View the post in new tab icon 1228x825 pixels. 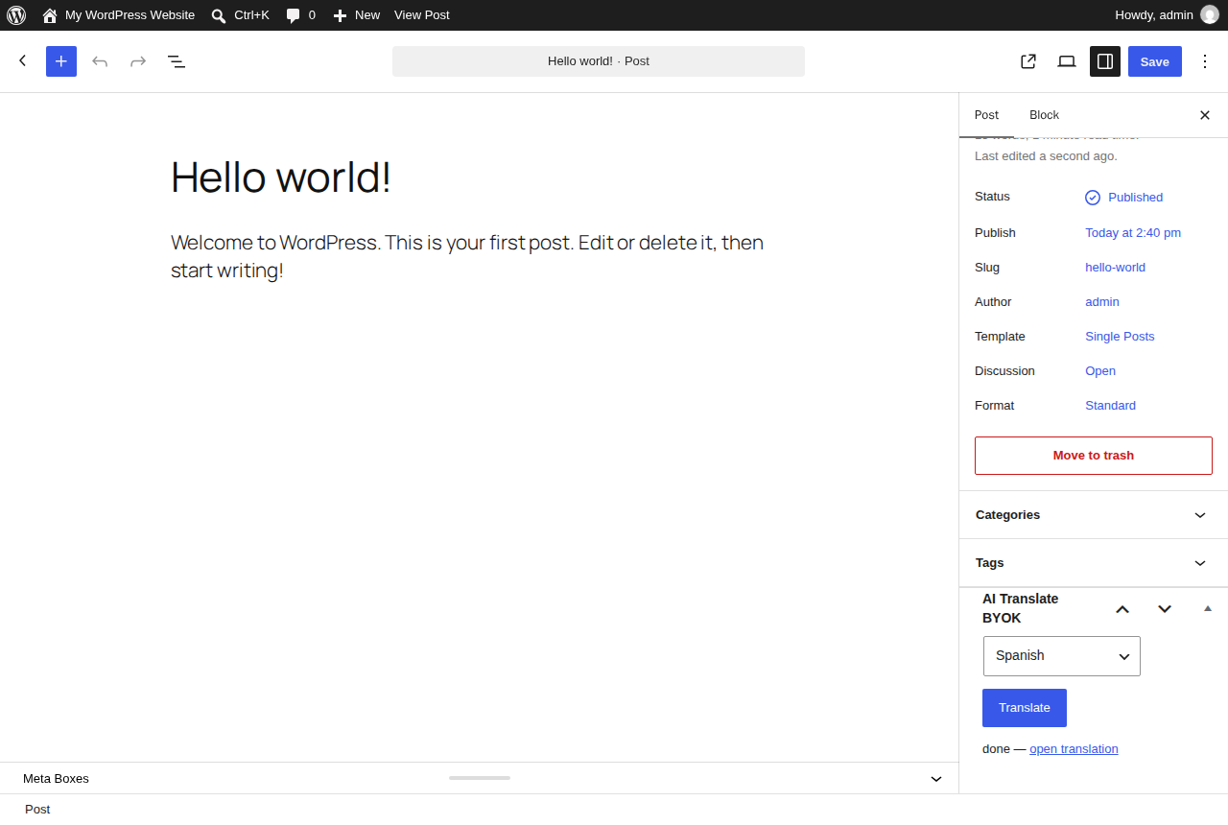click(1028, 61)
